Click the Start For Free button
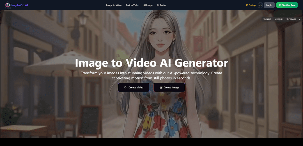303x146 pixels. click(287, 5)
